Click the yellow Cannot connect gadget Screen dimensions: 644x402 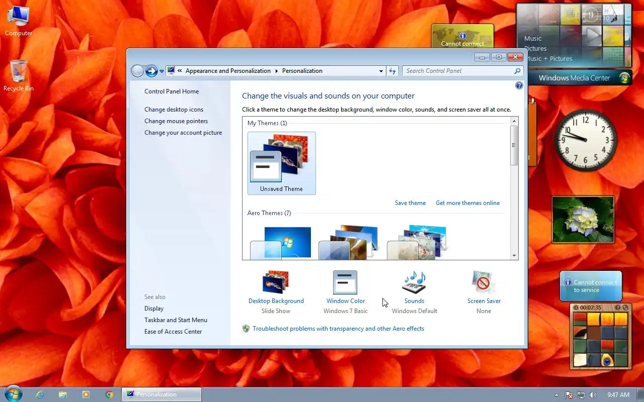click(x=462, y=36)
